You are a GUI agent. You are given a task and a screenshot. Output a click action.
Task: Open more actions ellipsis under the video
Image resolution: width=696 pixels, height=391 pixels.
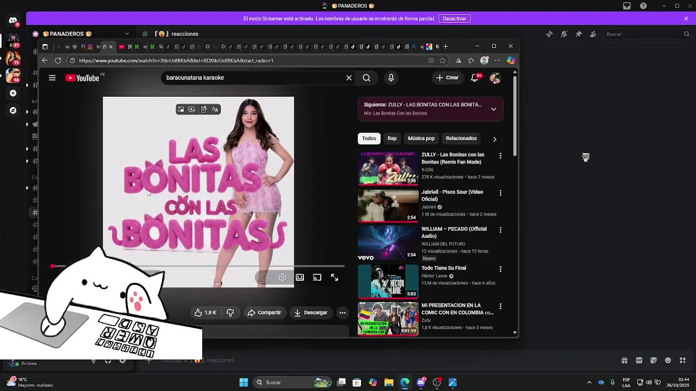[x=342, y=313]
